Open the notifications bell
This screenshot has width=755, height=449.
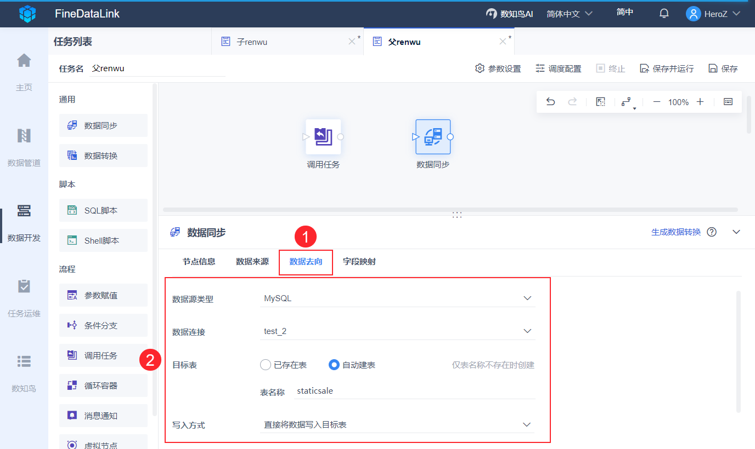point(664,14)
